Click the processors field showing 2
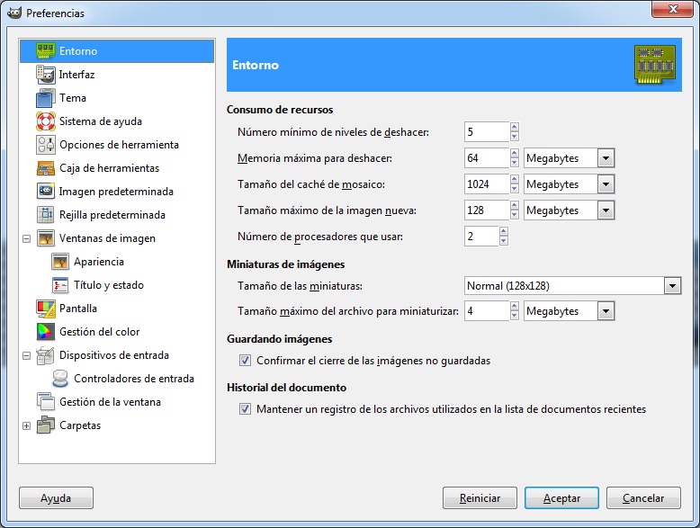 pos(481,236)
